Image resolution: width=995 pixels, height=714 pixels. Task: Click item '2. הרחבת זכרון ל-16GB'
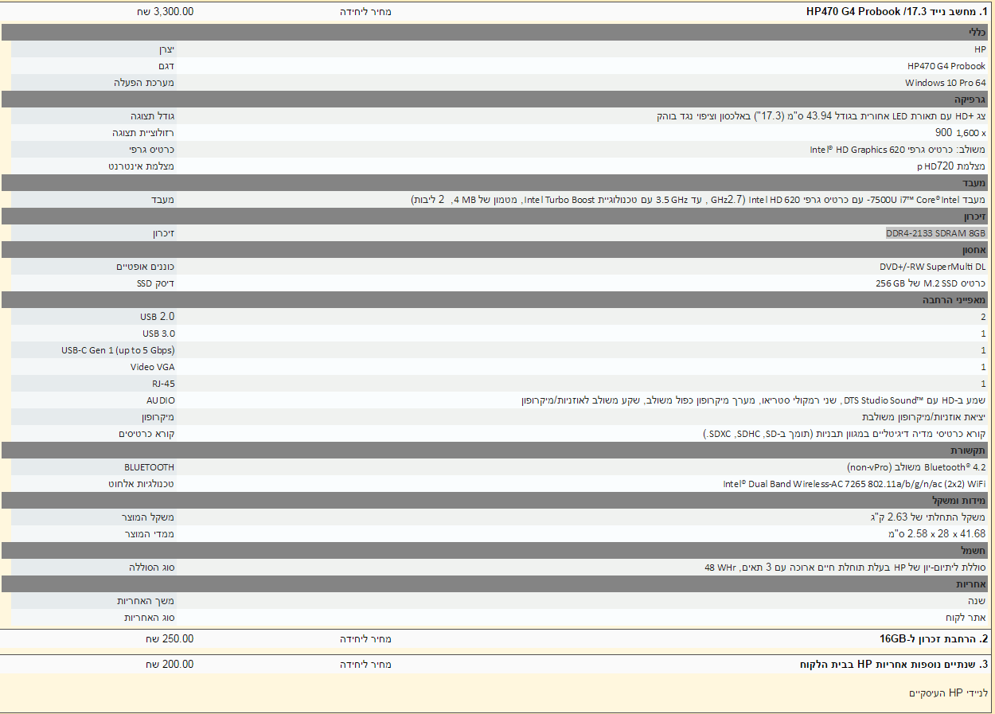934,638
